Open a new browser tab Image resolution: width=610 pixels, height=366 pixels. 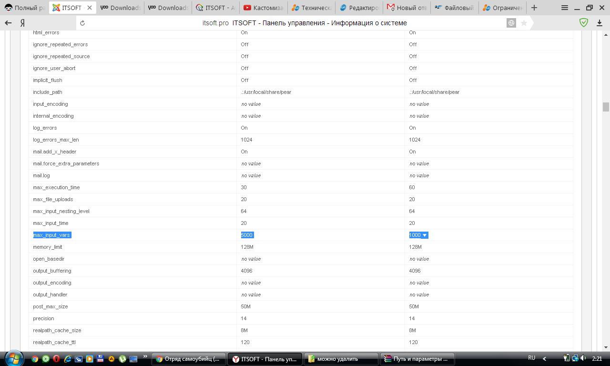[x=534, y=8]
